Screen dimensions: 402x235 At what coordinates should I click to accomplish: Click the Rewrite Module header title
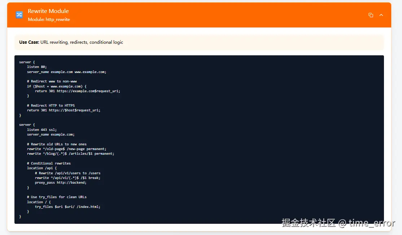[48, 11]
